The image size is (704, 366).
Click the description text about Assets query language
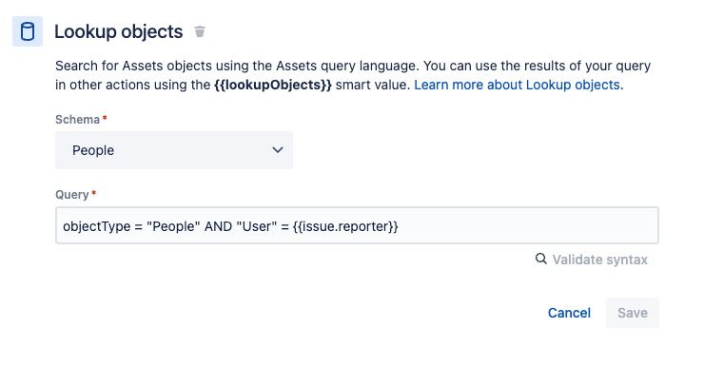pos(353,75)
